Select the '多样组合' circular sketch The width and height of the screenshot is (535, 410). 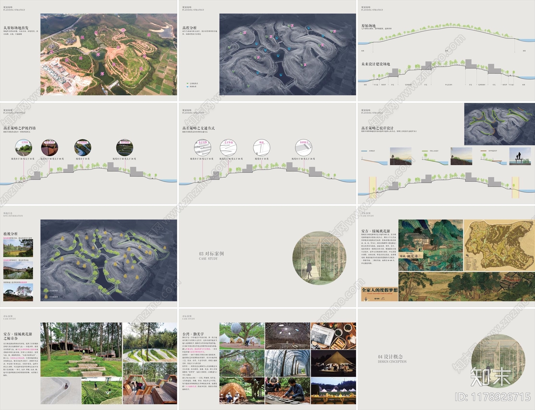tap(304, 148)
